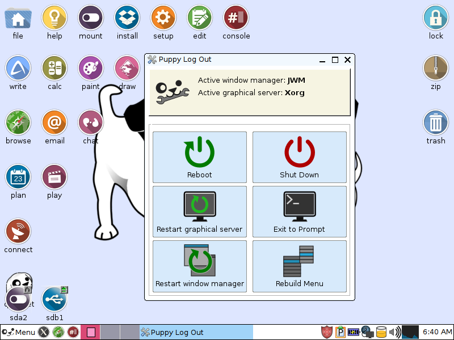Click the 6:40 AM clock
454x340 pixels.
pos(437,332)
